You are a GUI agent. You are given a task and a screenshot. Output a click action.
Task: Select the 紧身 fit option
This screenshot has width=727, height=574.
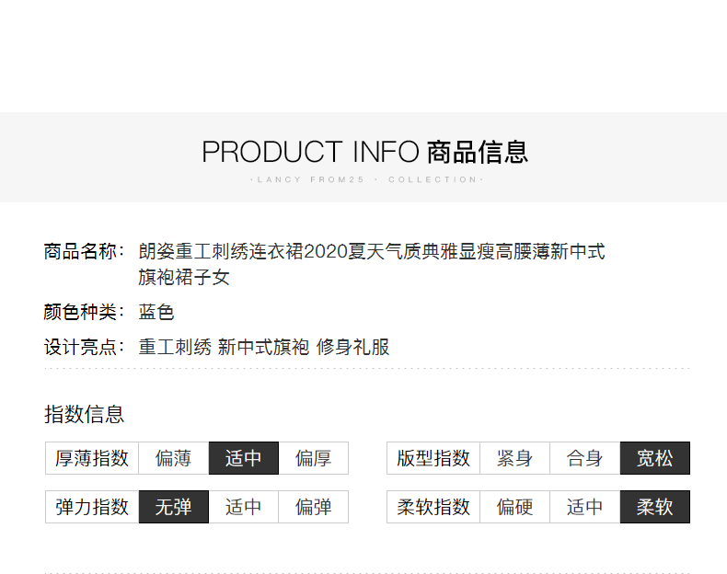[x=514, y=458]
